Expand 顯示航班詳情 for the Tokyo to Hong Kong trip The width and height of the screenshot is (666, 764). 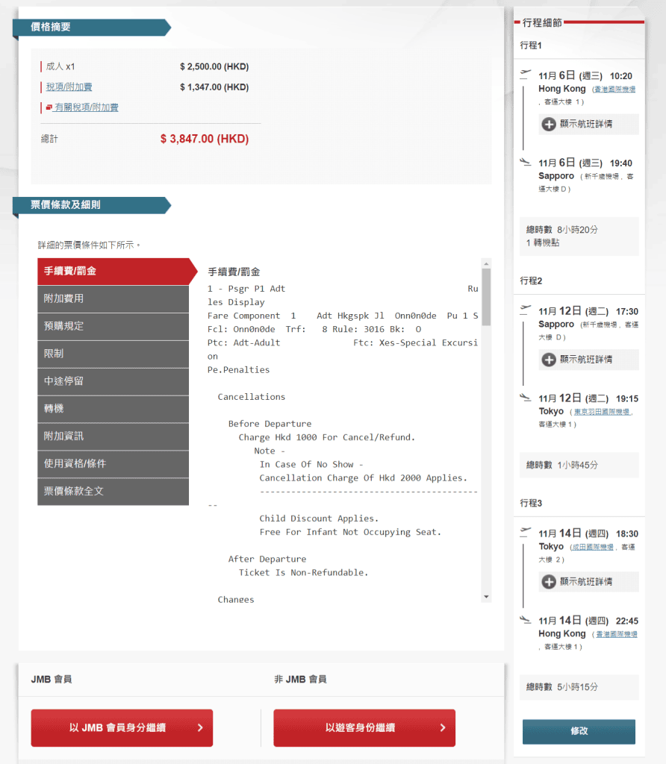586,582
